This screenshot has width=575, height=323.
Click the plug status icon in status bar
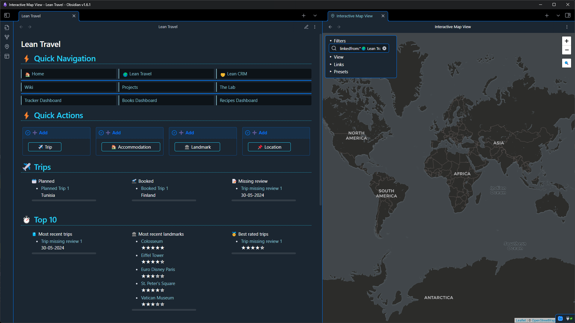coord(569,319)
